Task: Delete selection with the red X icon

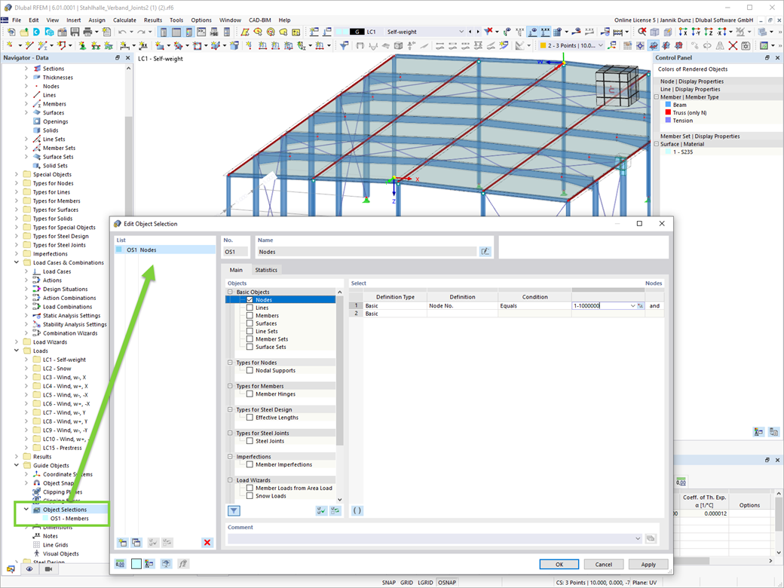Action: pyautogui.click(x=206, y=542)
